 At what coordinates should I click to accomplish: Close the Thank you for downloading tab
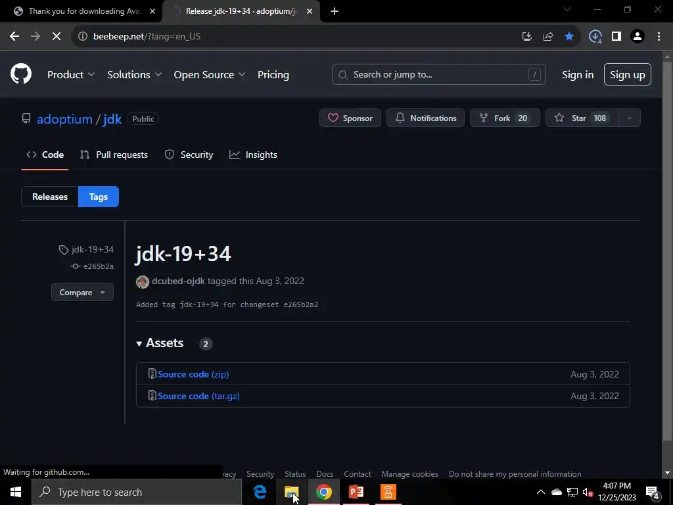pyautogui.click(x=152, y=11)
